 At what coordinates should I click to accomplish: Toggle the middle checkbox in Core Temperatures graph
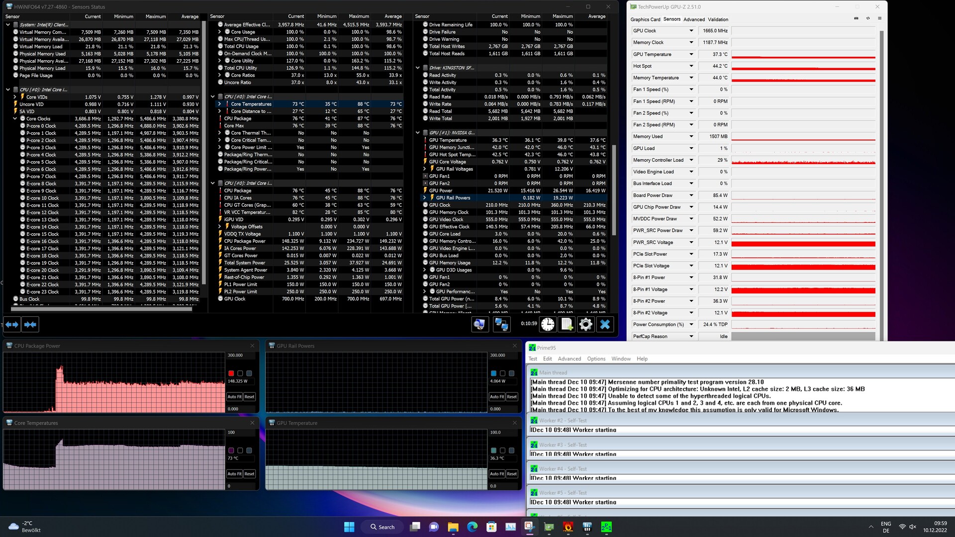click(x=240, y=450)
